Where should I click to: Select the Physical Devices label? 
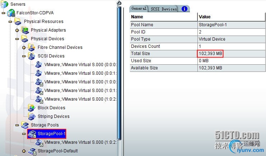coord(47,39)
